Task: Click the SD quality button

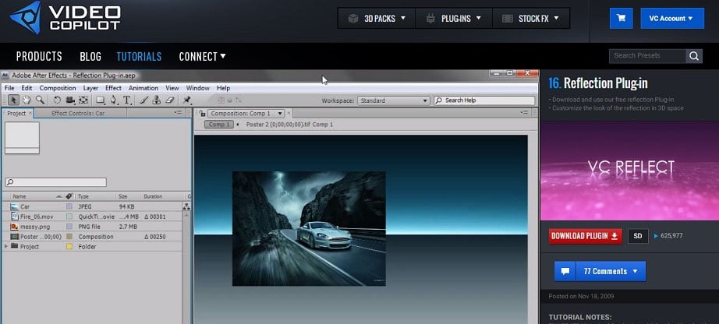Action: 638,236
